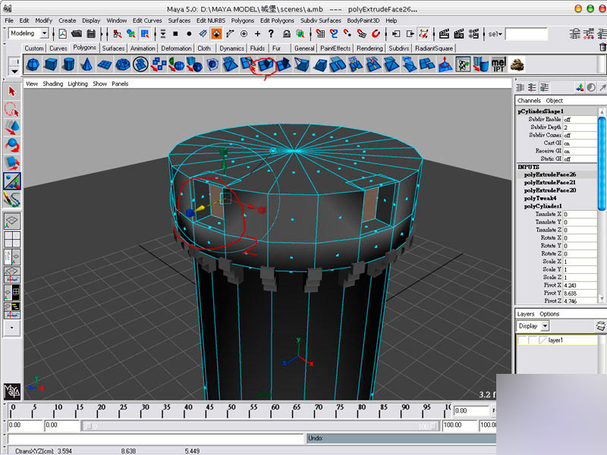Toggle snap to curves
This screenshot has height=455, width=607.
click(334, 34)
